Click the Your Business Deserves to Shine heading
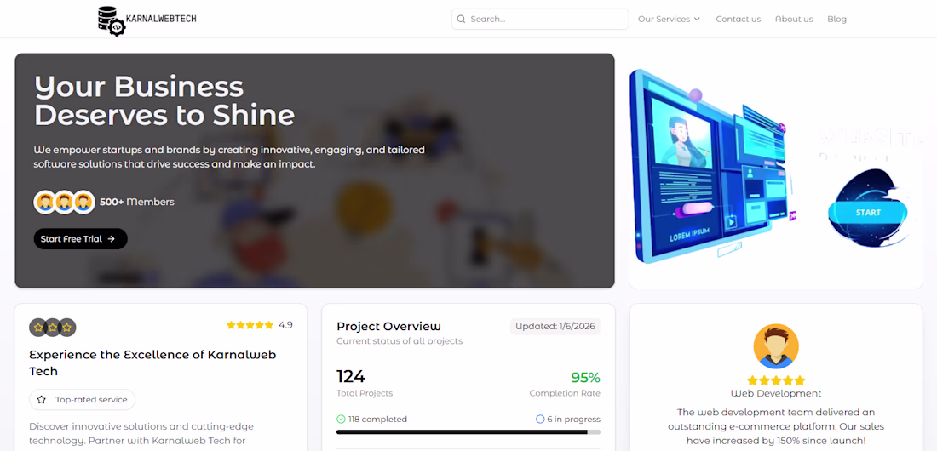The height and width of the screenshot is (451, 937). pyautogui.click(x=164, y=101)
